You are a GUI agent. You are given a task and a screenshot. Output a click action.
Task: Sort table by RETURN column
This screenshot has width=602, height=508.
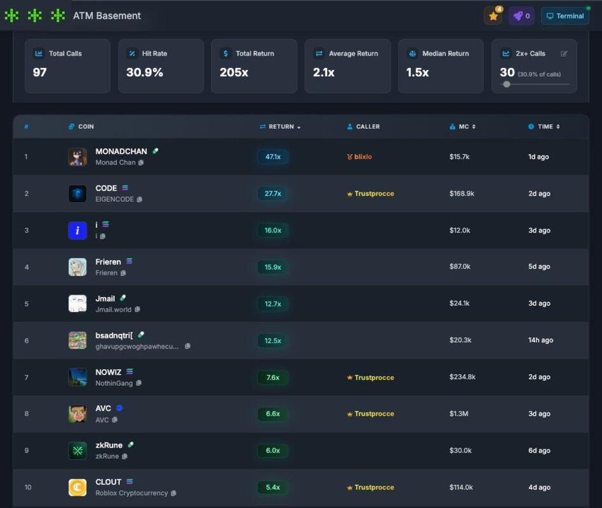click(x=280, y=126)
